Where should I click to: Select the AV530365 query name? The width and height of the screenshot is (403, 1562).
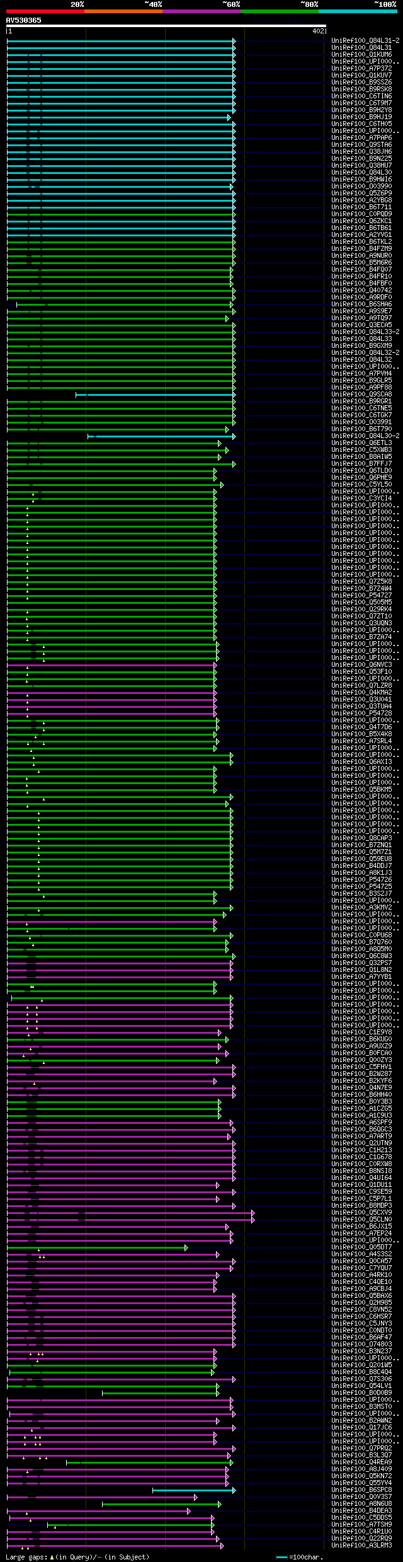24,20
